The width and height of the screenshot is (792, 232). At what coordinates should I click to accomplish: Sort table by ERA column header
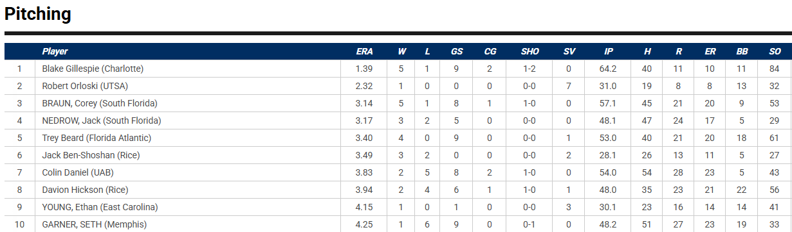pyautogui.click(x=364, y=51)
